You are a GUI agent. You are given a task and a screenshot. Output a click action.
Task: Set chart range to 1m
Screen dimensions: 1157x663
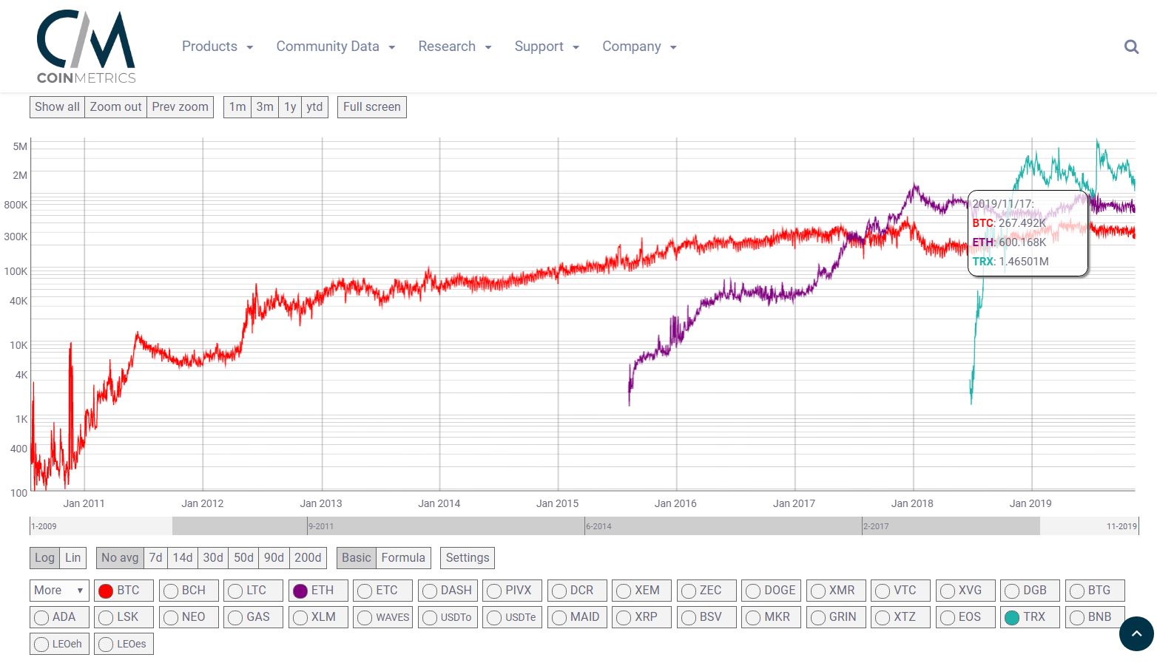(x=237, y=106)
